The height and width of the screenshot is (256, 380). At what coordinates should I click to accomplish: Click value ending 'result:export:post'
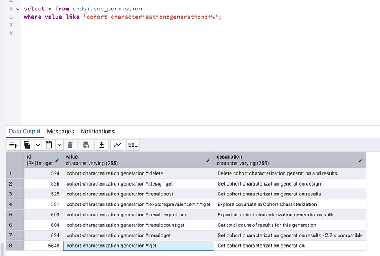tap(139, 215)
